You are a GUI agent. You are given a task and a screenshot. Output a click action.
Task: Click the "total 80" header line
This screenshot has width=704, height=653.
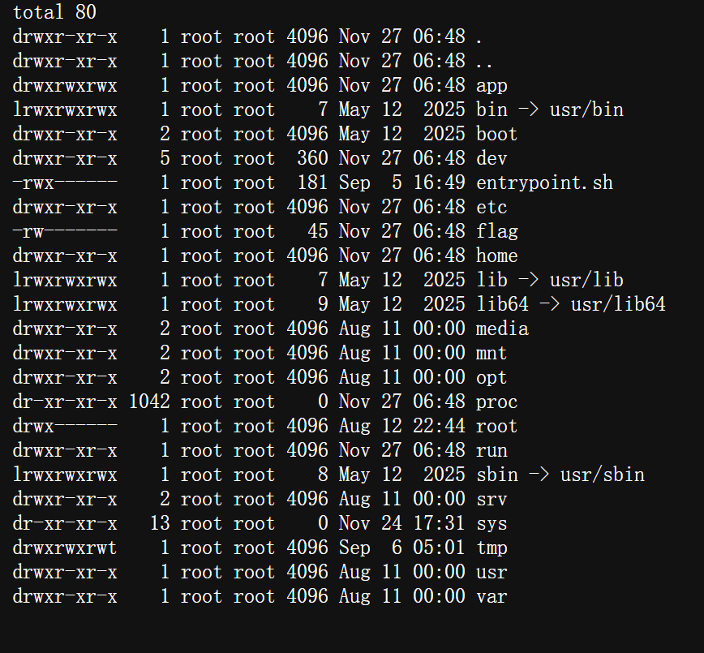point(54,12)
